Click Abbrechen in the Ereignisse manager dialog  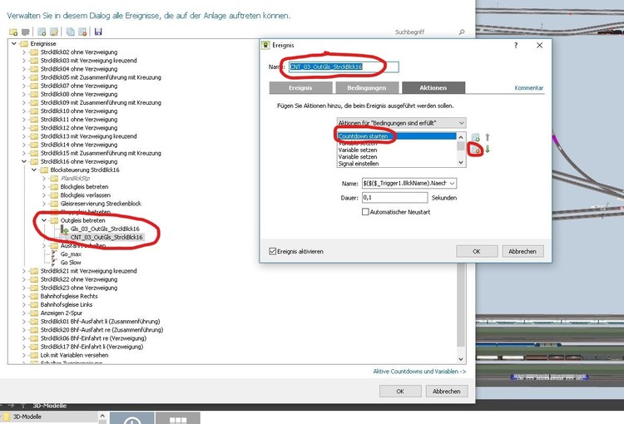[x=447, y=392]
